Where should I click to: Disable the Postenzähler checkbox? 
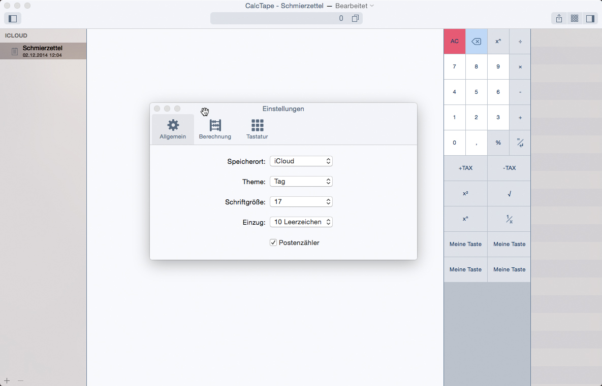click(x=273, y=242)
